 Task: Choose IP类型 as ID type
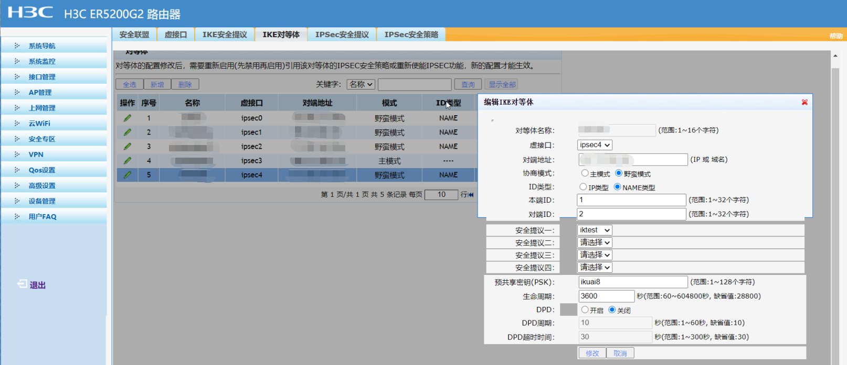point(583,187)
